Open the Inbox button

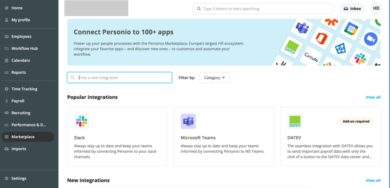pos(352,9)
